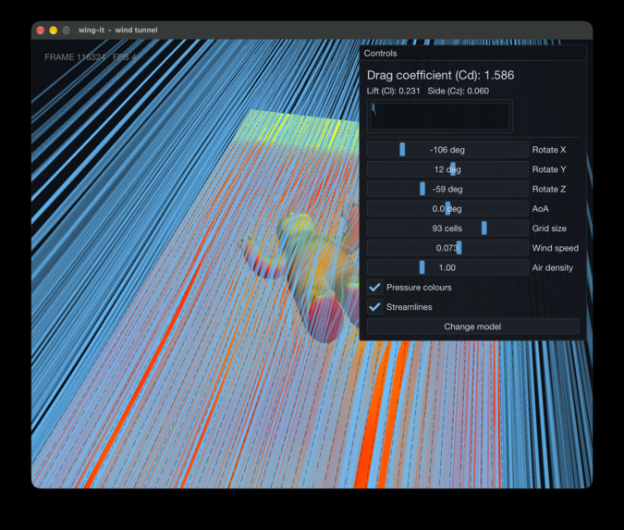Viewport: 624px width, 530px height.
Task: Close the wing-it window with red button
Action: (40, 31)
